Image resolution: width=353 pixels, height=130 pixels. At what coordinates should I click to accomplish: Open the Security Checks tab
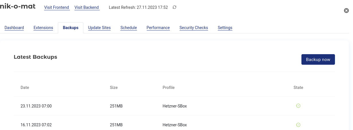pos(194,28)
